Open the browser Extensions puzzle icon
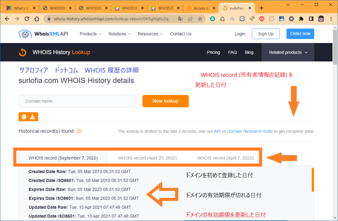Screen dimensions: 338x221 (x=301, y=19)
